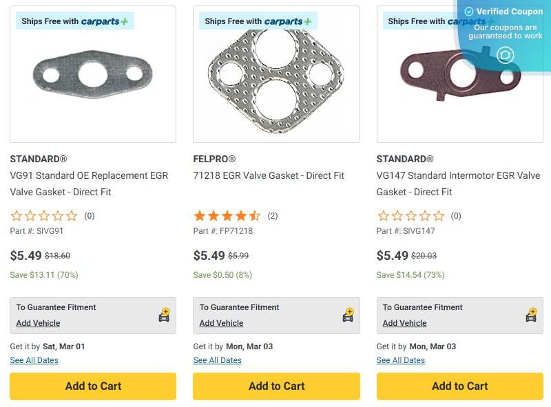Image resolution: width=551 pixels, height=407 pixels.
Task: Add the VG91 Standard gasket to cart
Action: 92,386
